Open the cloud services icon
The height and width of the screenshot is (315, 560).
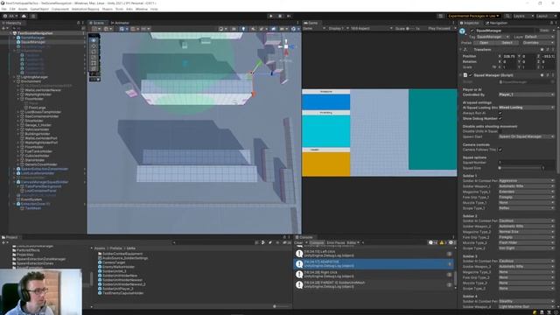[24, 16]
